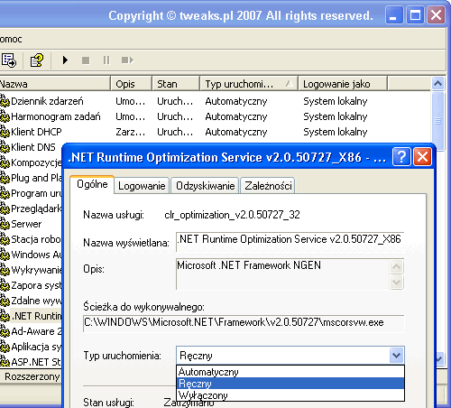Stop the service with the Stop toolbar button
This screenshot has width=451, height=408.
pos(86,60)
